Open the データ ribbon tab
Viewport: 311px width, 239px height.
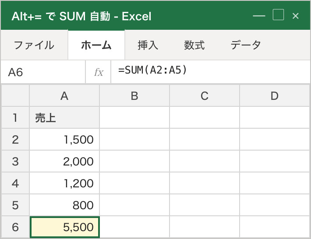coord(246,45)
